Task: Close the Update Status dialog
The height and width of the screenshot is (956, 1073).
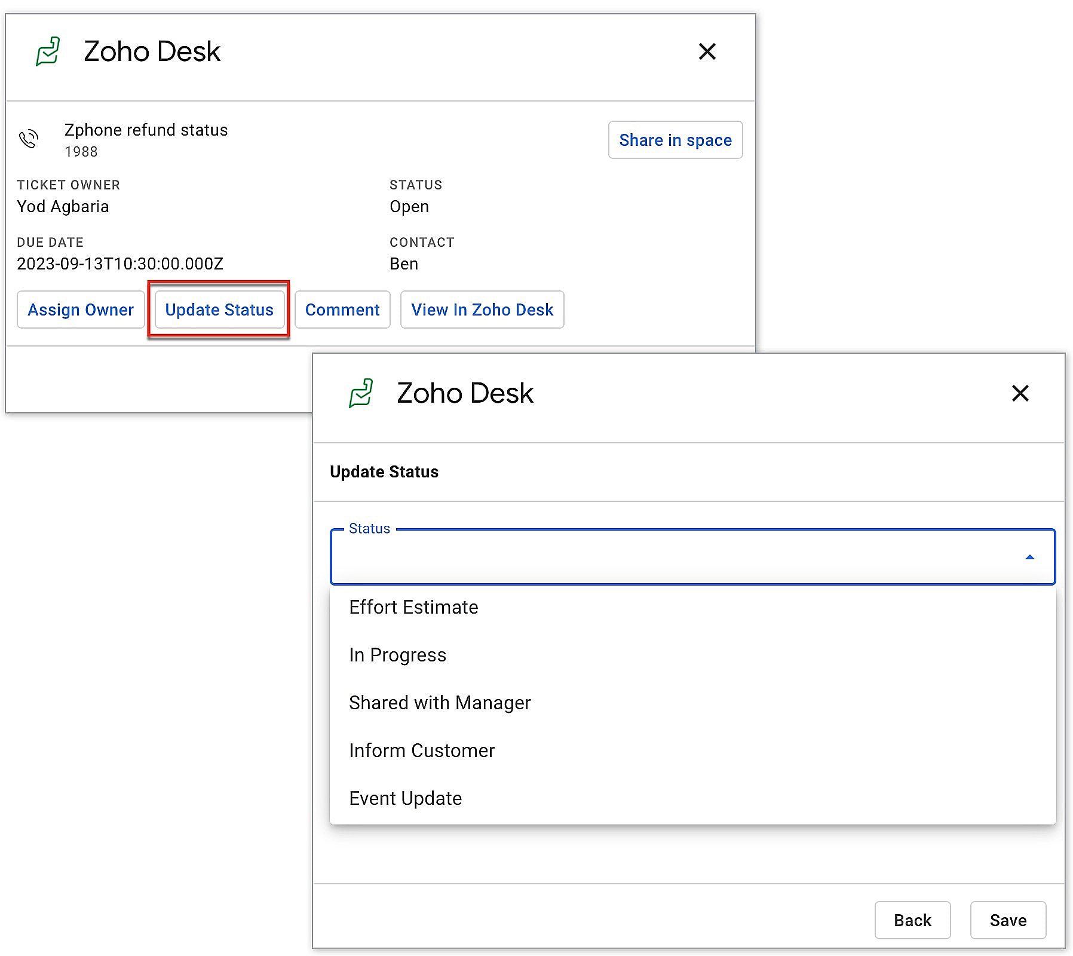Action: (1020, 393)
